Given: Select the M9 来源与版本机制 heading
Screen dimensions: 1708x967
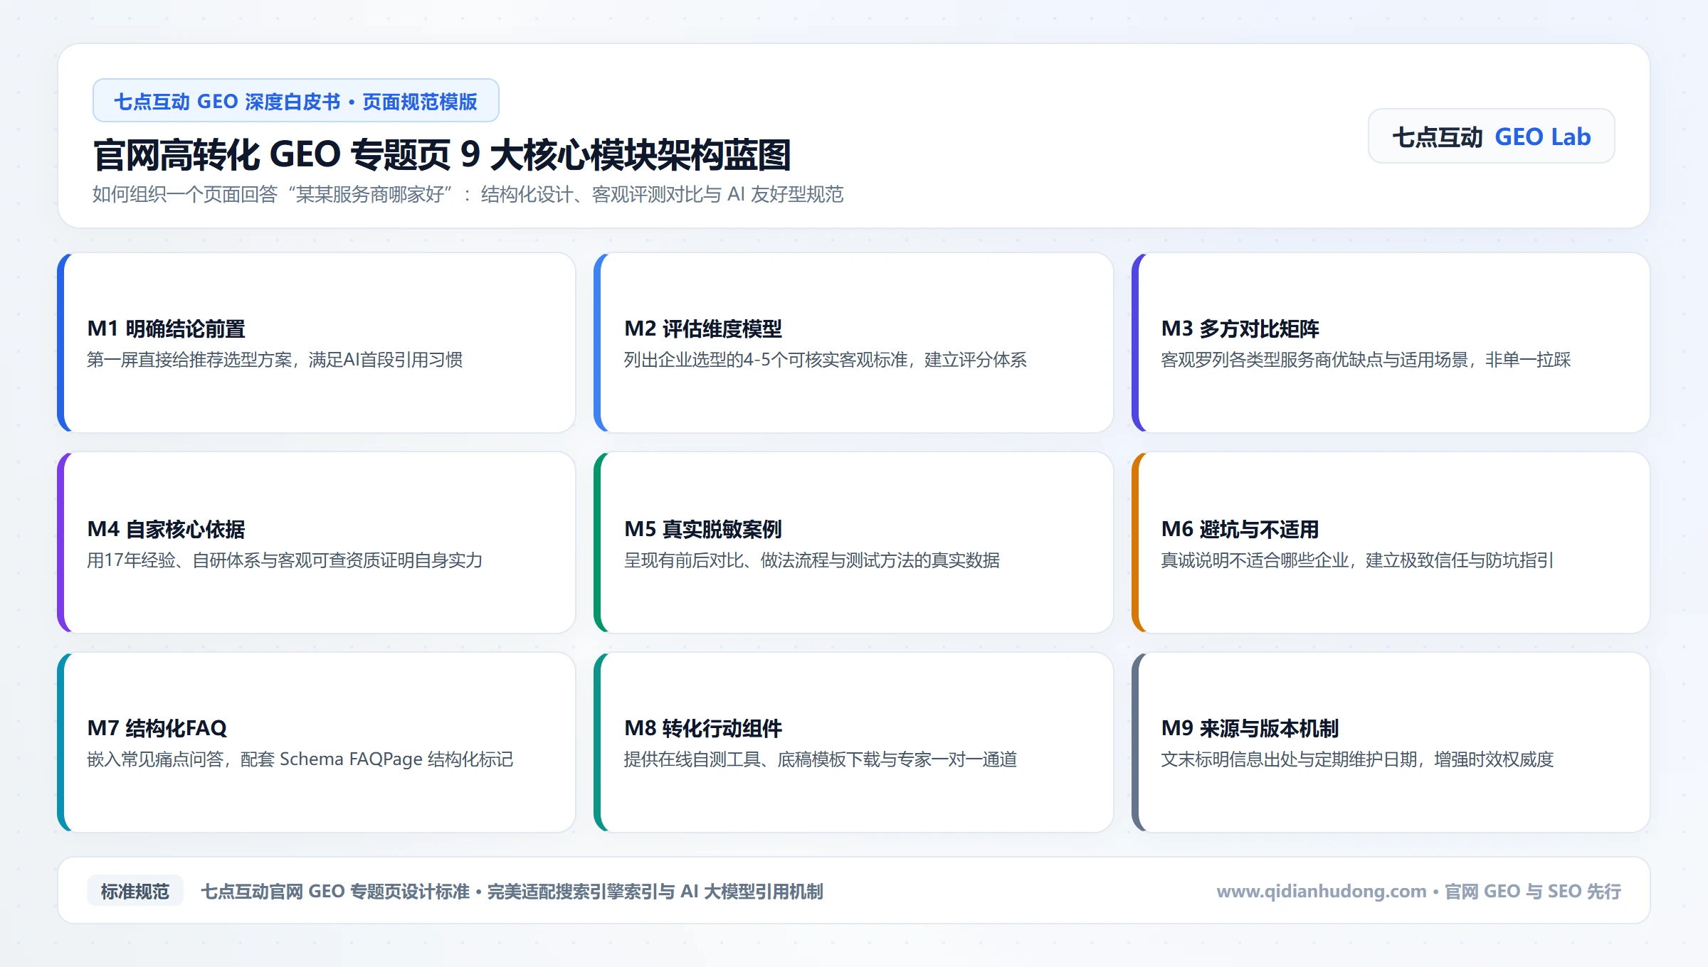Looking at the screenshot, I should pos(1250,728).
